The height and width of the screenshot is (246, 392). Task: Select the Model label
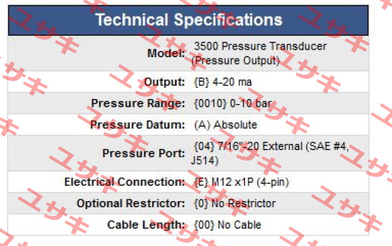(x=167, y=53)
